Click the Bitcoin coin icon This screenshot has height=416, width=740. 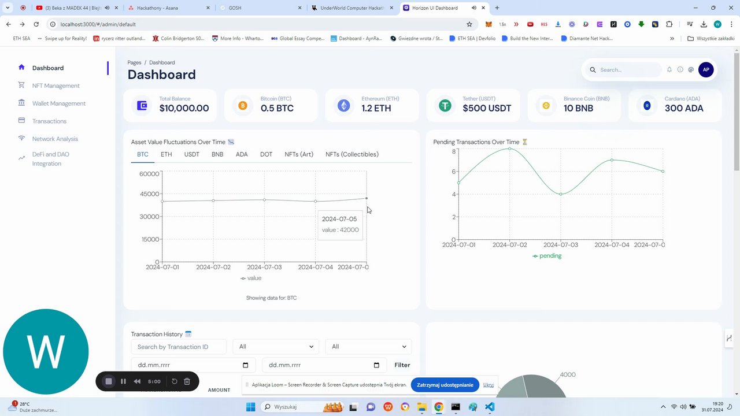[243, 105]
